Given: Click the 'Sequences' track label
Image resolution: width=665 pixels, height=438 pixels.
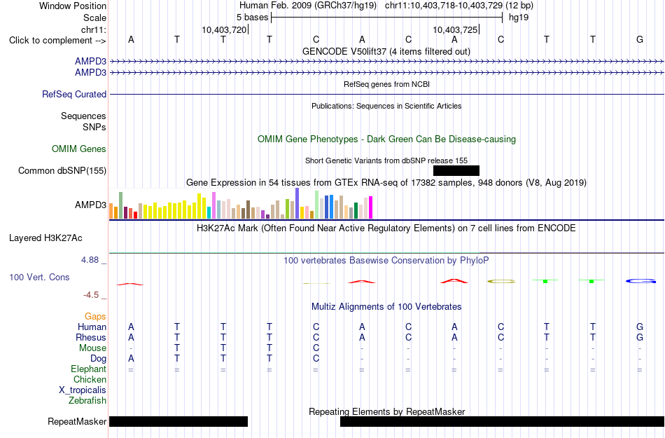Looking at the screenshot, I should click(x=83, y=116).
